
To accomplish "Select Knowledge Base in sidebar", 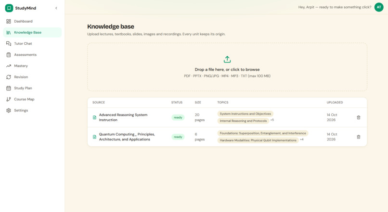I will pos(32,32).
